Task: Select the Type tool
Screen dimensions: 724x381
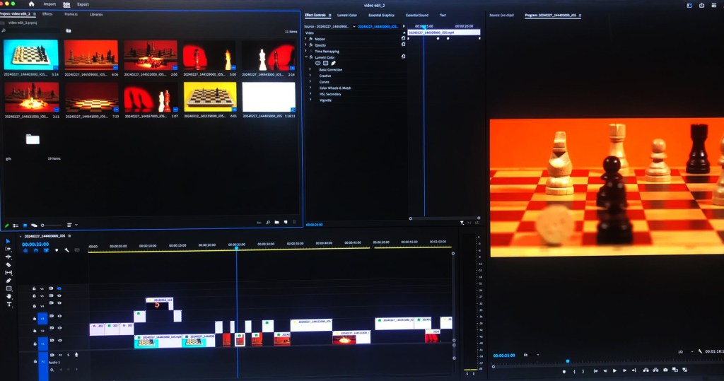Action: click(8, 305)
